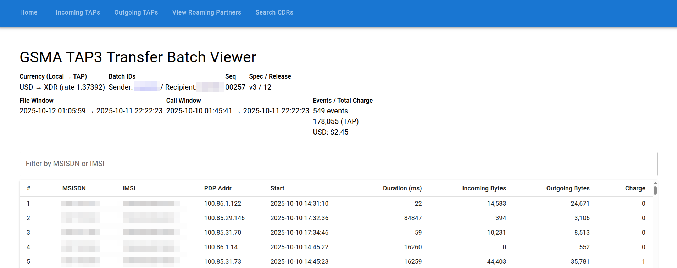The image size is (677, 268).
Task: Click the Duration (ms) column header
Action: pos(402,188)
